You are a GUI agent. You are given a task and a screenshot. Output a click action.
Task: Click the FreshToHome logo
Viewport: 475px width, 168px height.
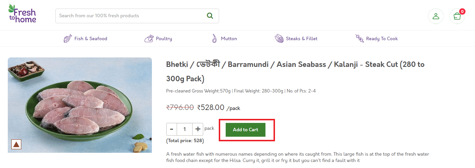pyautogui.click(x=22, y=14)
